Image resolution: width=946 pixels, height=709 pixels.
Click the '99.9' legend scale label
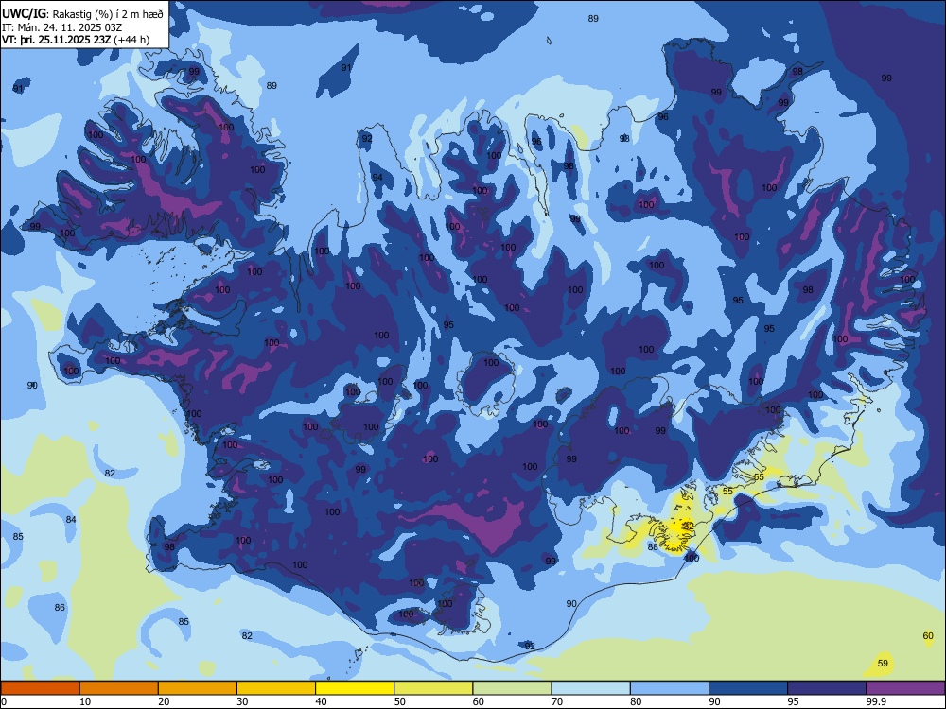[x=876, y=701]
